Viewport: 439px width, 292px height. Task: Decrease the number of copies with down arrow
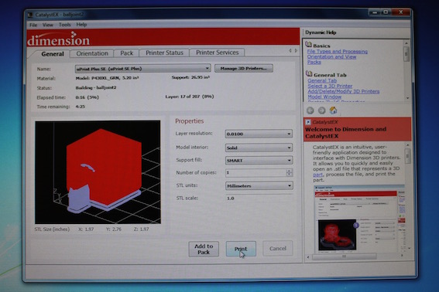[290, 175]
